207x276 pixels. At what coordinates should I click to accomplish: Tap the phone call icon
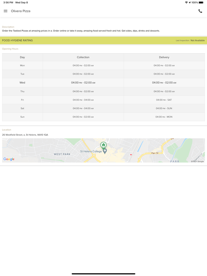pos(200,11)
